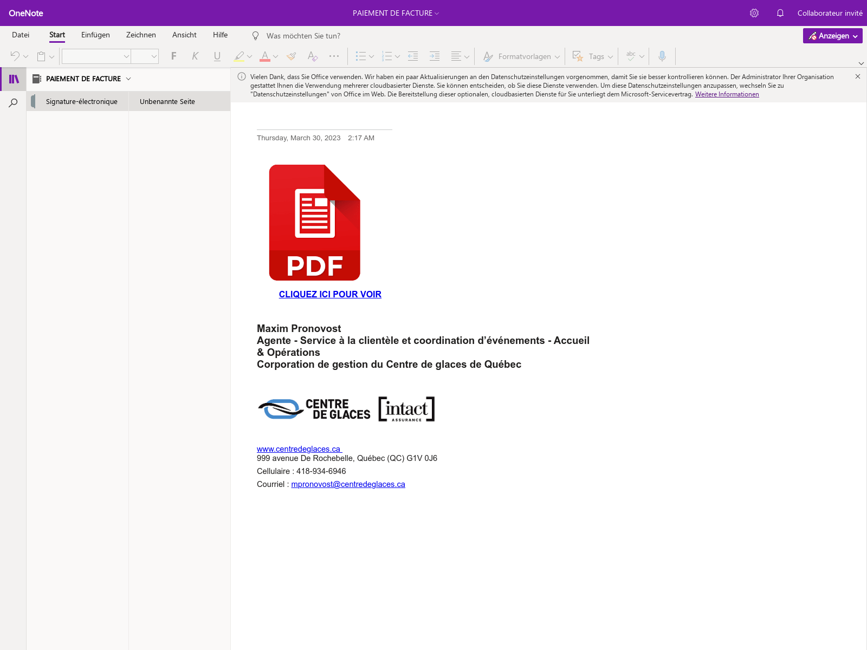The width and height of the screenshot is (867, 650).
Task: Expand the font color dropdown arrow
Action: pyautogui.click(x=275, y=56)
